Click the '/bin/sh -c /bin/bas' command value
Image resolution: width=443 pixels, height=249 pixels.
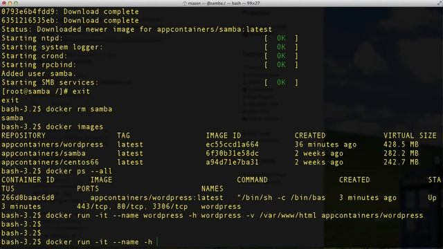pos(281,198)
